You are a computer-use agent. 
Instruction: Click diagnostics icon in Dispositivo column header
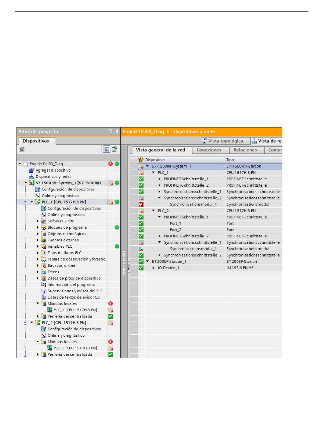pos(141,160)
